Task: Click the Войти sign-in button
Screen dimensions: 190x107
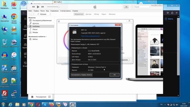Action: pos(169,19)
